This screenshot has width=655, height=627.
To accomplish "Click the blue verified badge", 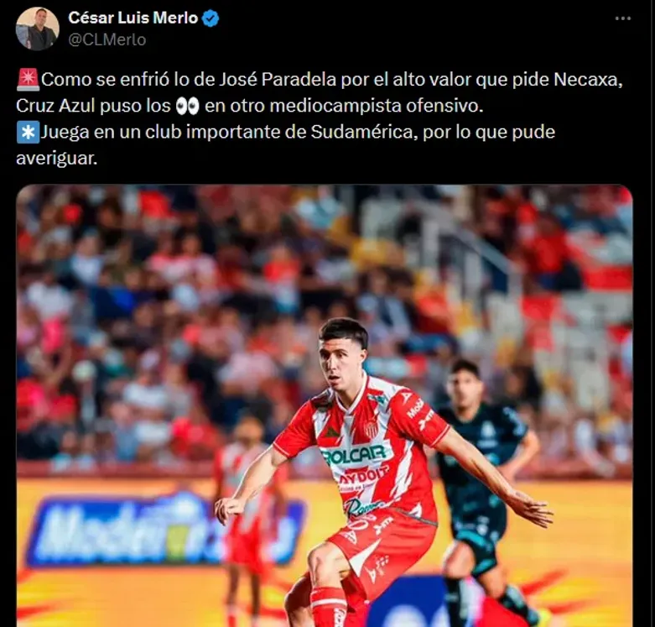I will (x=211, y=18).
